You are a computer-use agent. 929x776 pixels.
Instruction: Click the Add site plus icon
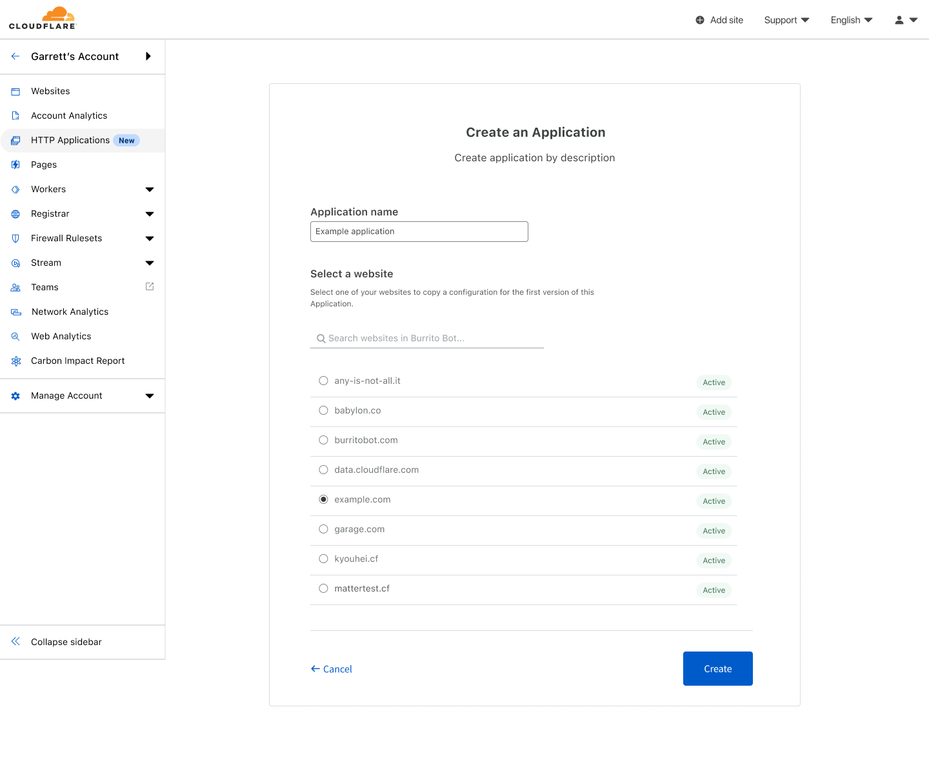click(700, 20)
